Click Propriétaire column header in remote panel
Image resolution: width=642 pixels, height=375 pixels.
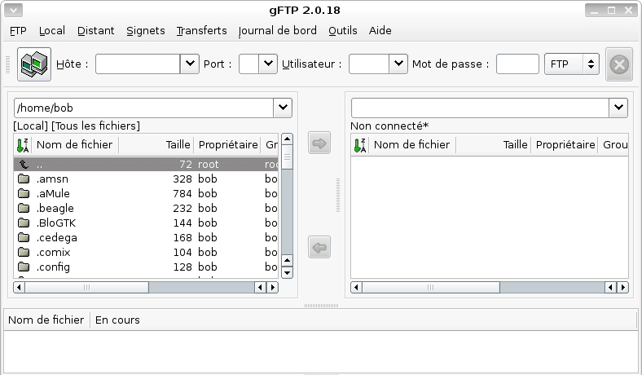(x=565, y=145)
